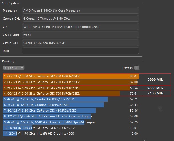Screen dimensions: 174x141
Task: Click the Details arrow button
Action: (x=137, y=68)
